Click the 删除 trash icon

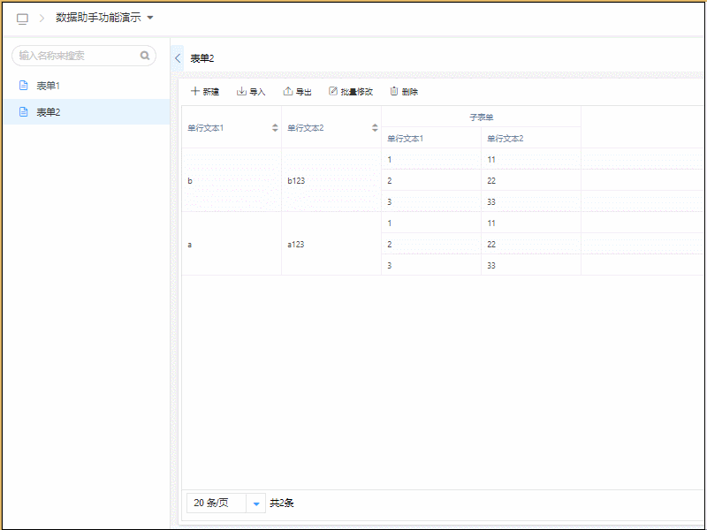tap(394, 92)
